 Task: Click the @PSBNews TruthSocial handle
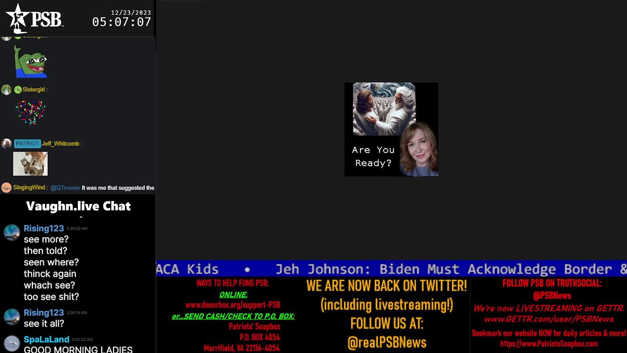pos(552,296)
